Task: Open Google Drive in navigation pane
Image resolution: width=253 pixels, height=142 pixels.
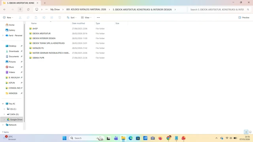Action: [12, 120]
